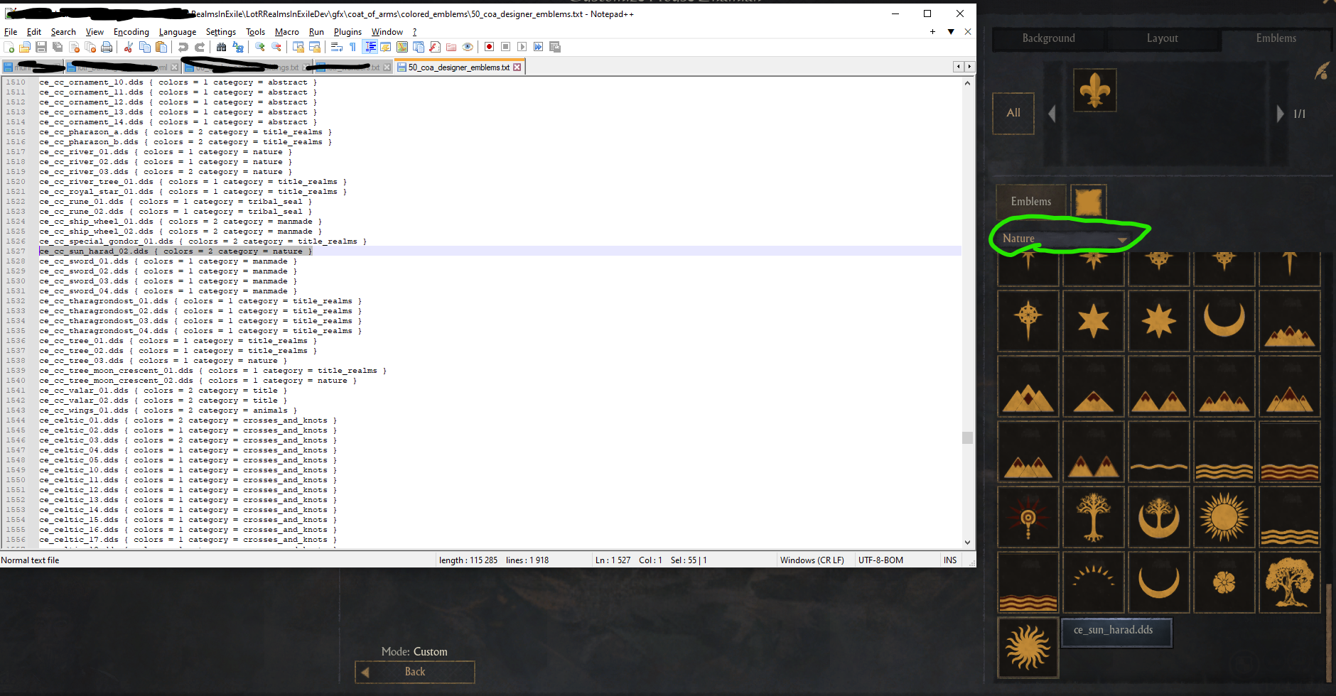Open the Function List toolbar icon
The image size is (1336, 696).
click(435, 47)
